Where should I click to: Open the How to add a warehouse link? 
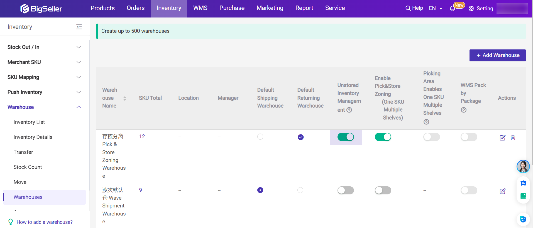point(45,222)
